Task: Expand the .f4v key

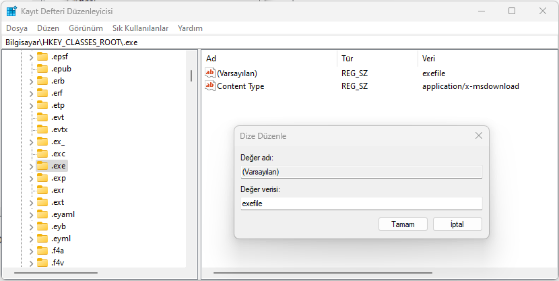Action: coord(31,263)
